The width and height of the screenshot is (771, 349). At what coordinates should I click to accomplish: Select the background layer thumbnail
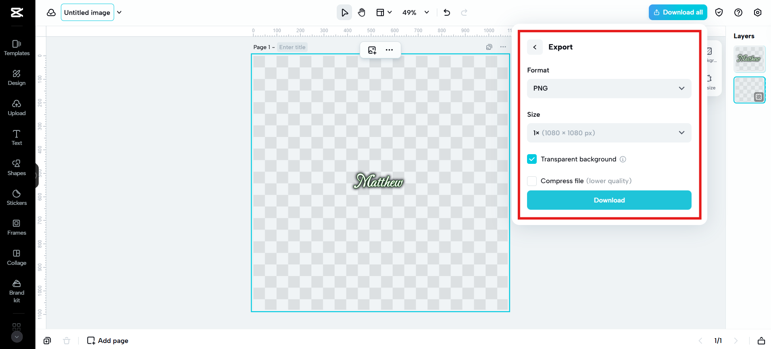[x=749, y=90]
